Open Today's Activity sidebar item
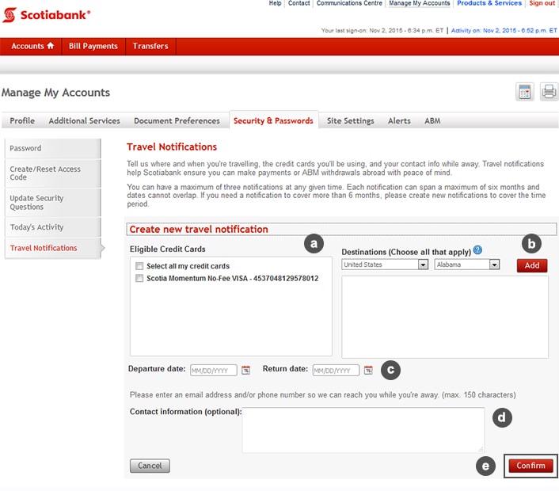Image resolution: width=559 pixels, height=491 pixels. click(53, 227)
